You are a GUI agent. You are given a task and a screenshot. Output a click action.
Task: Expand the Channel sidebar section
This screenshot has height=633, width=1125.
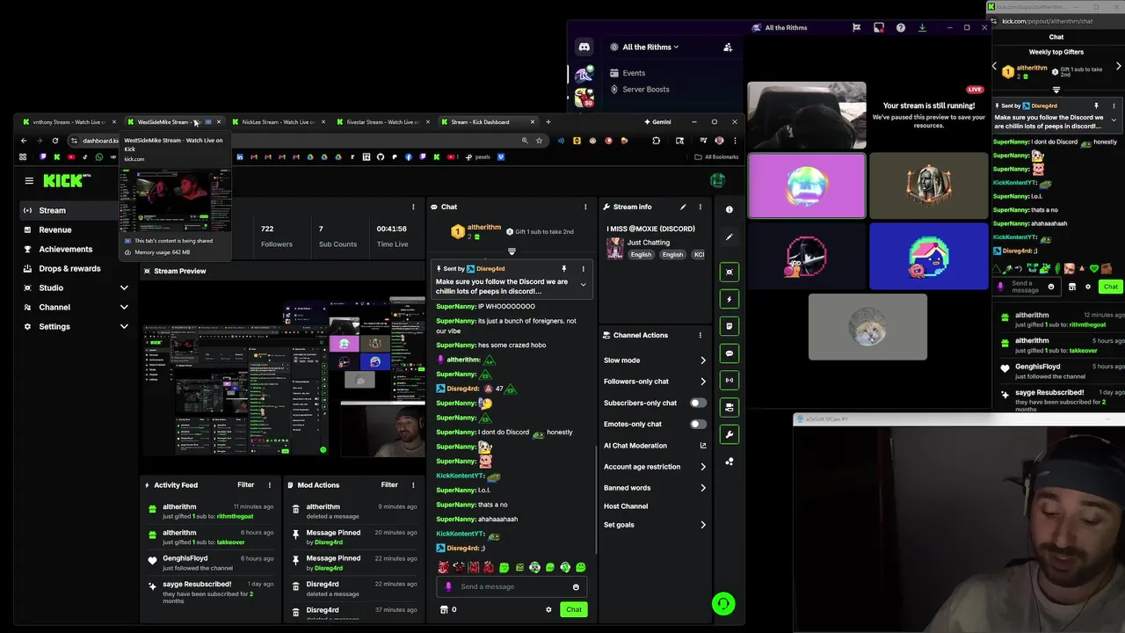(124, 307)
